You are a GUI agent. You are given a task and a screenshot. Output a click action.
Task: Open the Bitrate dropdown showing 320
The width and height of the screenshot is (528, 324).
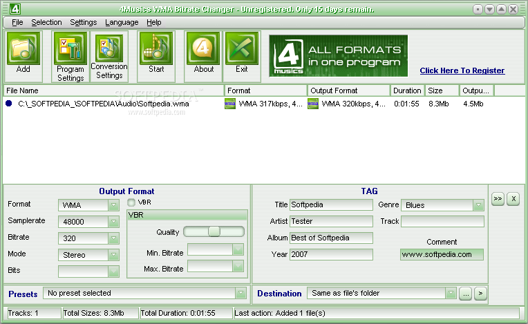113,238
